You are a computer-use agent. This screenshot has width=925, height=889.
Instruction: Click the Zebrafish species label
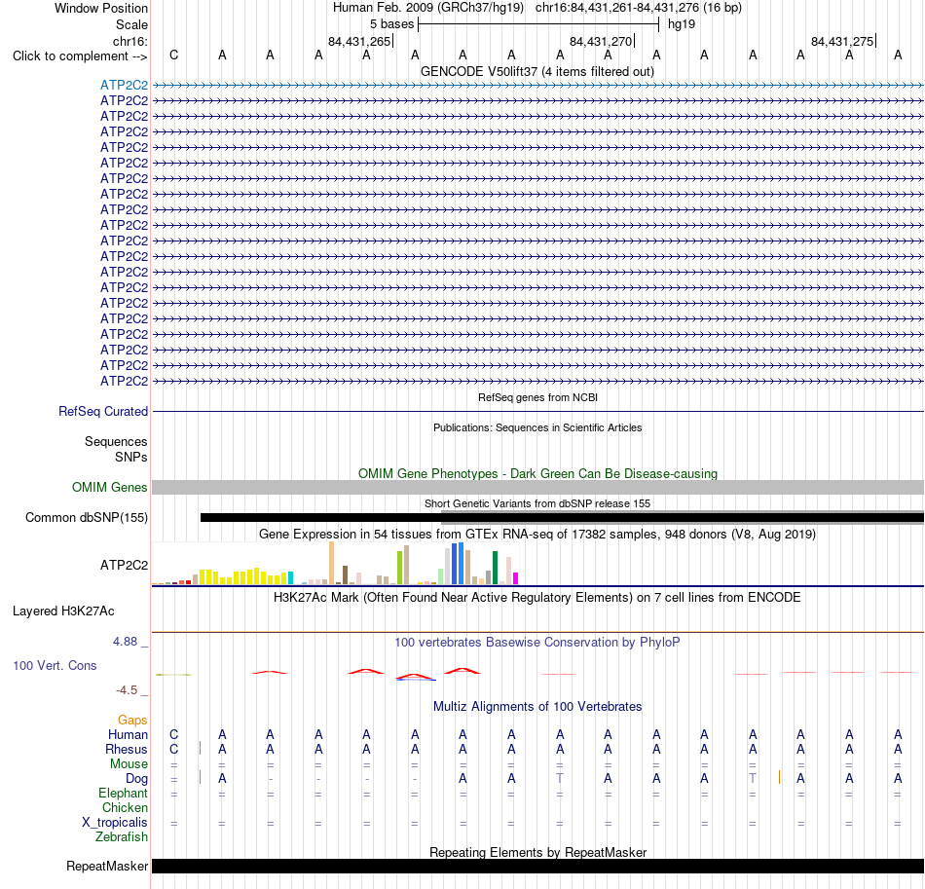122,836
